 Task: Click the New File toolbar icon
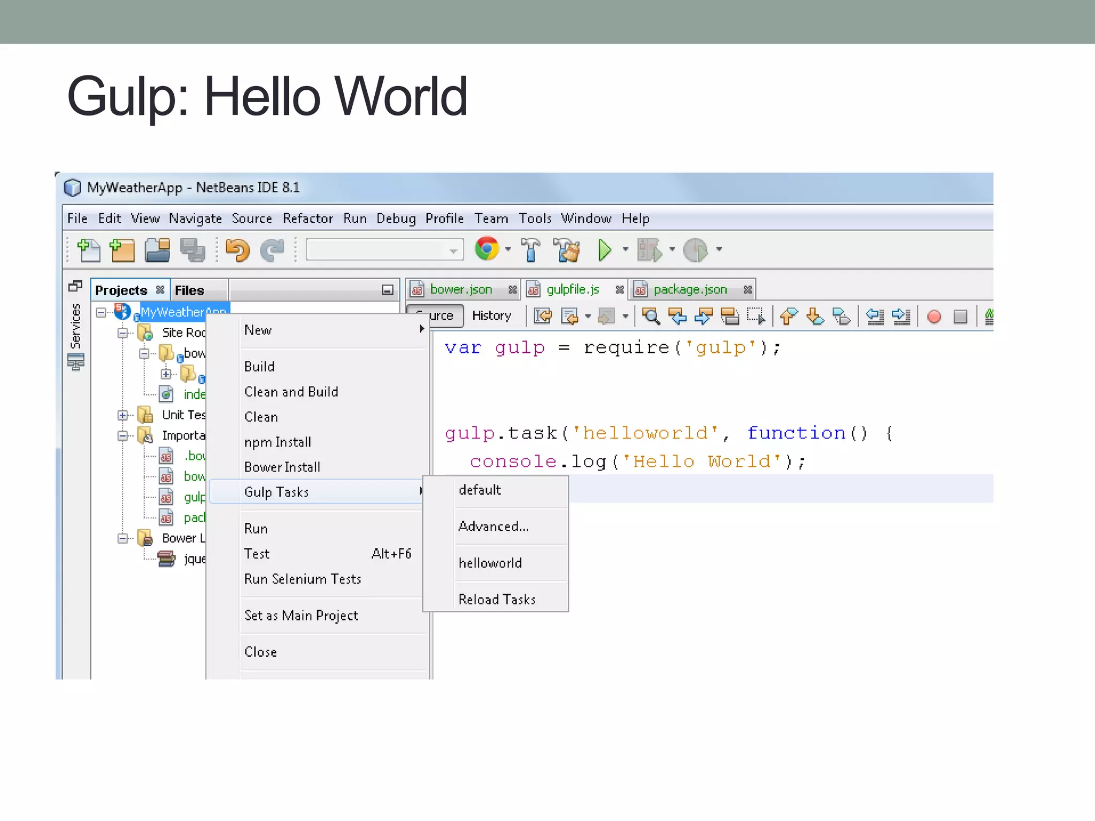pyautogui.click(x=88, y=250)
